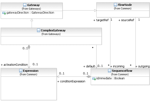This screenshot has width=150, height=103.
Task: Click the + sourceRef association label
Action: click(126, 20)
